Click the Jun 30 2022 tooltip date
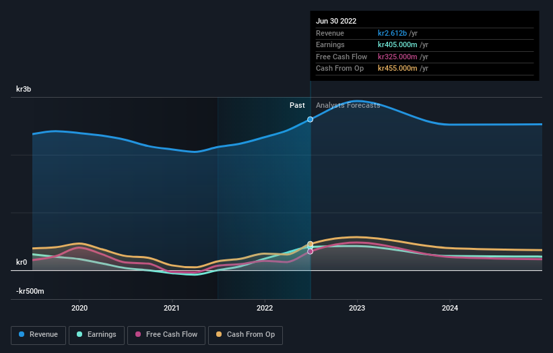This screenshot has height=353, width=553. [x=336, y=21]
